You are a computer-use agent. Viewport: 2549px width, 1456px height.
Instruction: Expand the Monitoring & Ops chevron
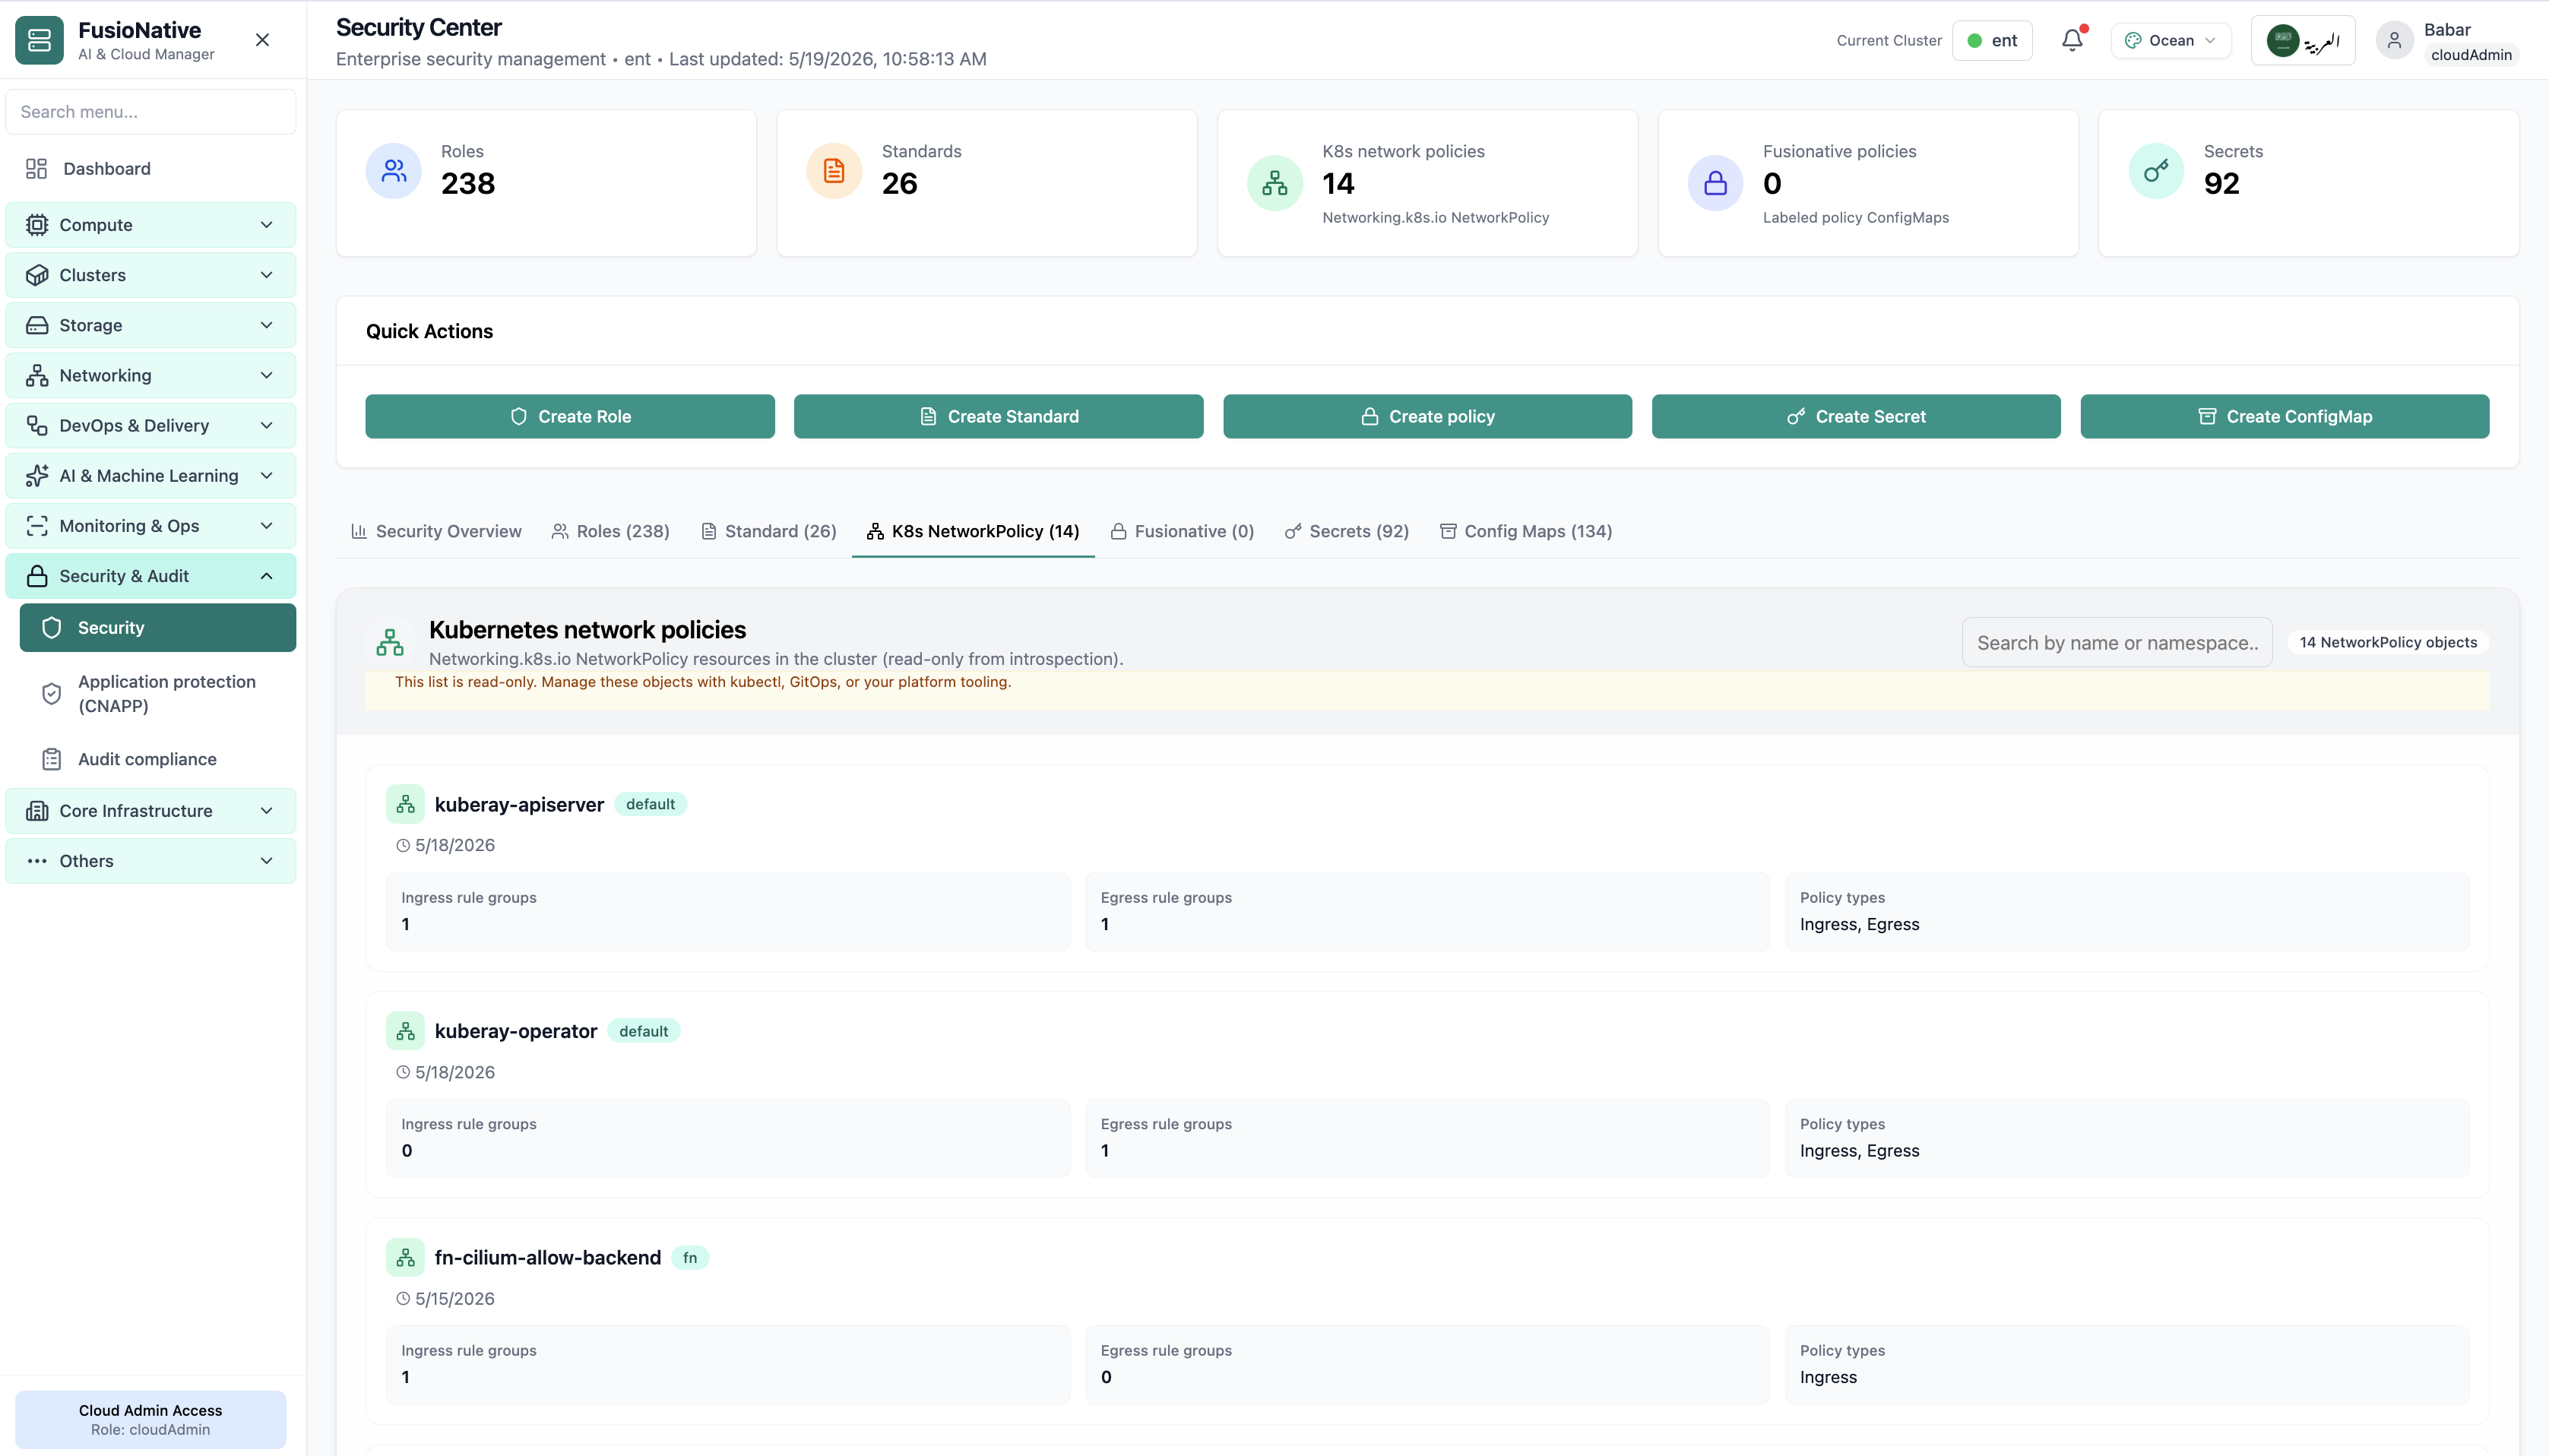point(267,526)
